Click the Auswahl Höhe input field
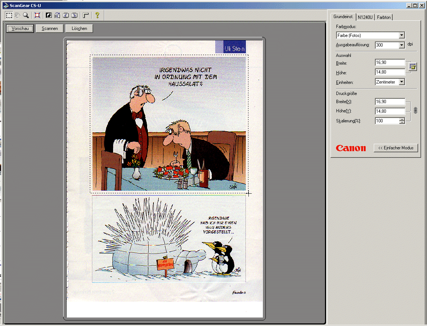Viewport: 427px width, 326px height. [390, 72]
